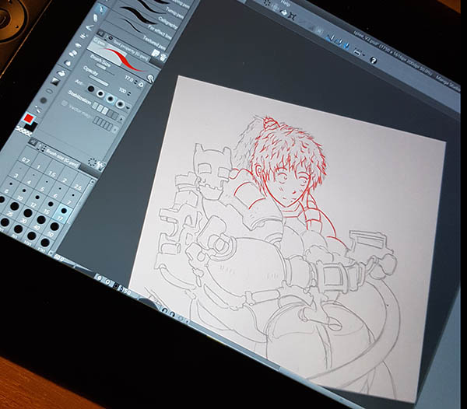Adjust the Opacity slider bar
This screenshot has height=409, width=467.
[x=100, y=80]
